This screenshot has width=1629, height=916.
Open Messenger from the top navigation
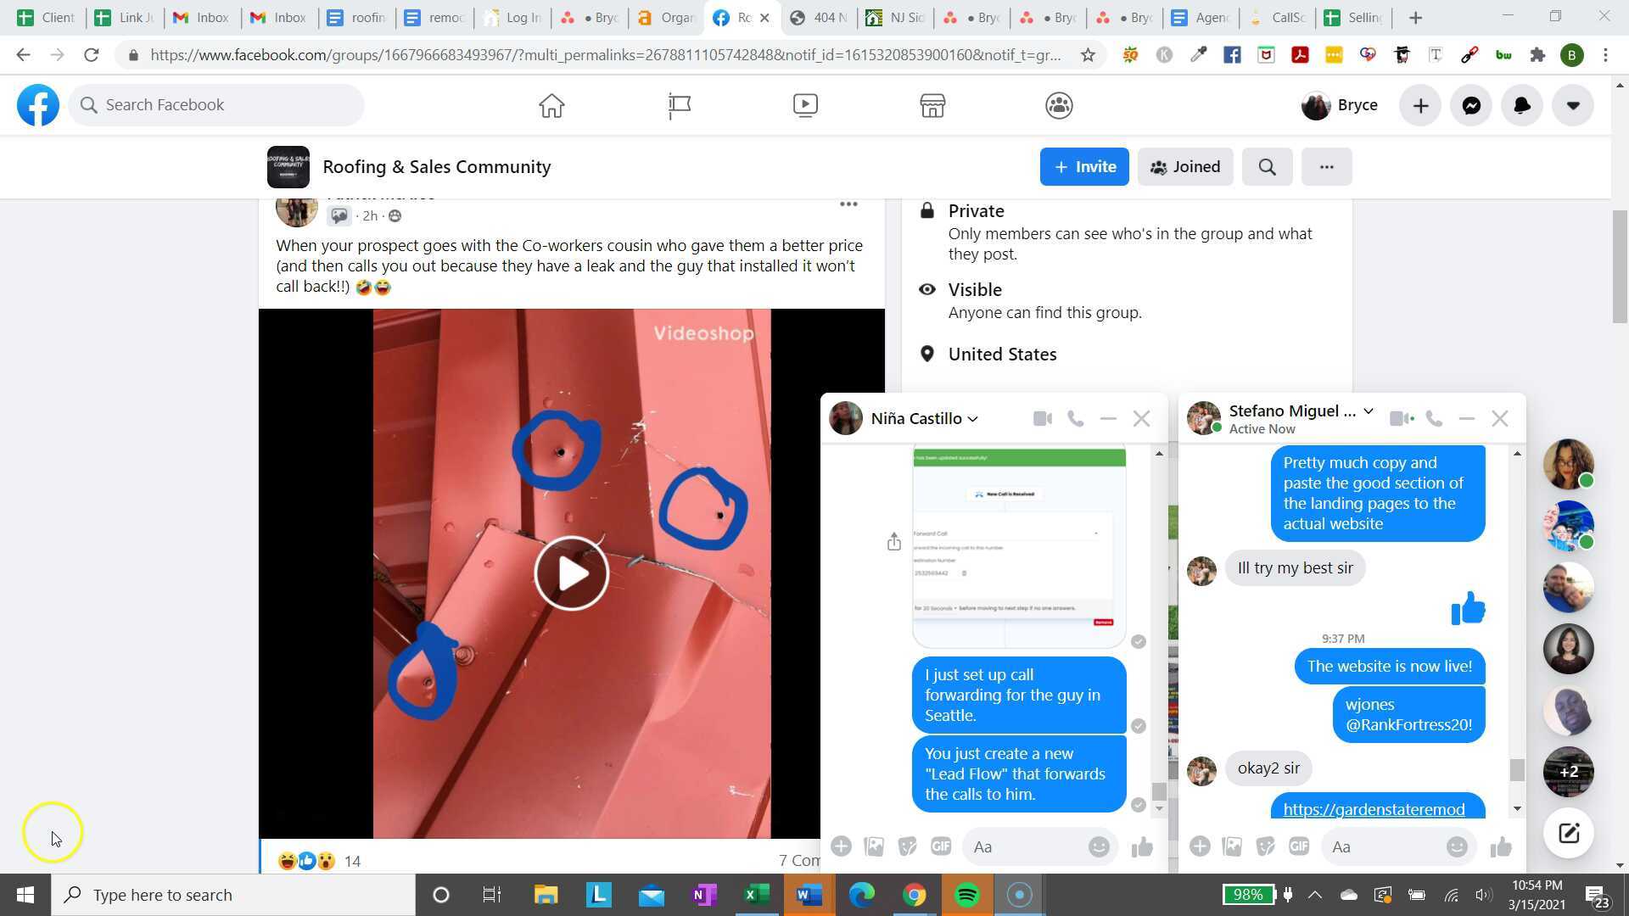pyautogui.click(x=1471, y=105)
